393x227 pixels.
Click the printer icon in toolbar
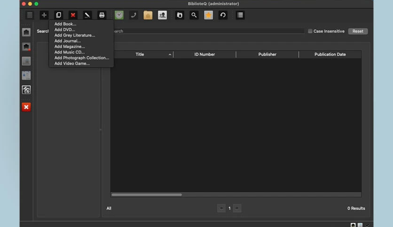tap(102, 15)
